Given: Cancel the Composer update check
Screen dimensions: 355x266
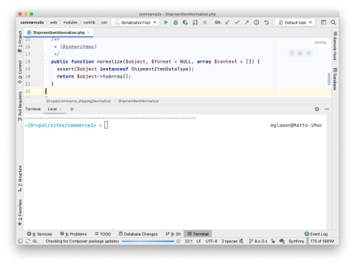Looking at the screenshot, I should 178,241.
